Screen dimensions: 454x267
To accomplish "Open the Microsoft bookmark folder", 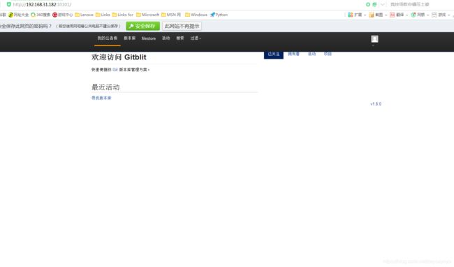I will 147,15.
